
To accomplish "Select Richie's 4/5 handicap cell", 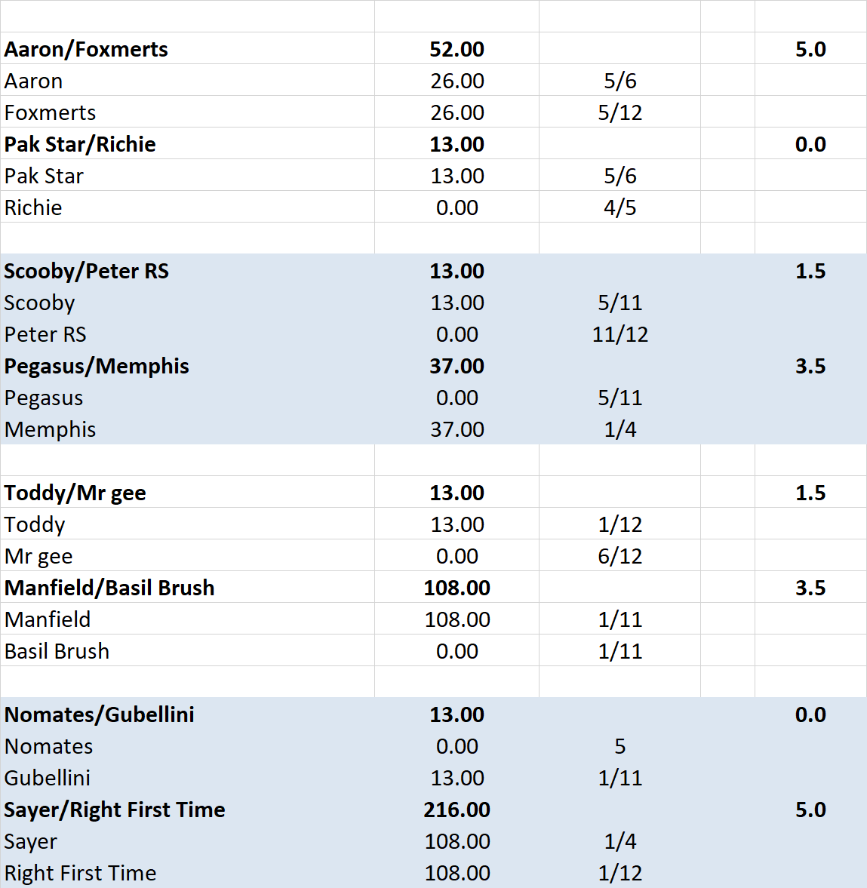I will (x=620, y=207).
